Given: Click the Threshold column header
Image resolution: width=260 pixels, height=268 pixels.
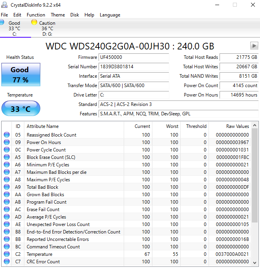Looking at the screenshot, I should (195, 126).
